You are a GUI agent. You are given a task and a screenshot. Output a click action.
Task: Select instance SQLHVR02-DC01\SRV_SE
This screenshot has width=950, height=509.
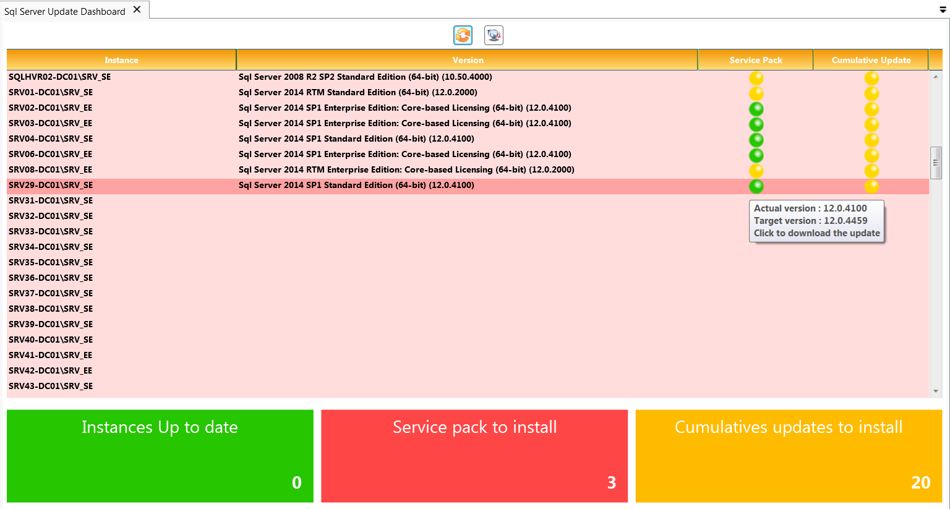click(60, 77)
